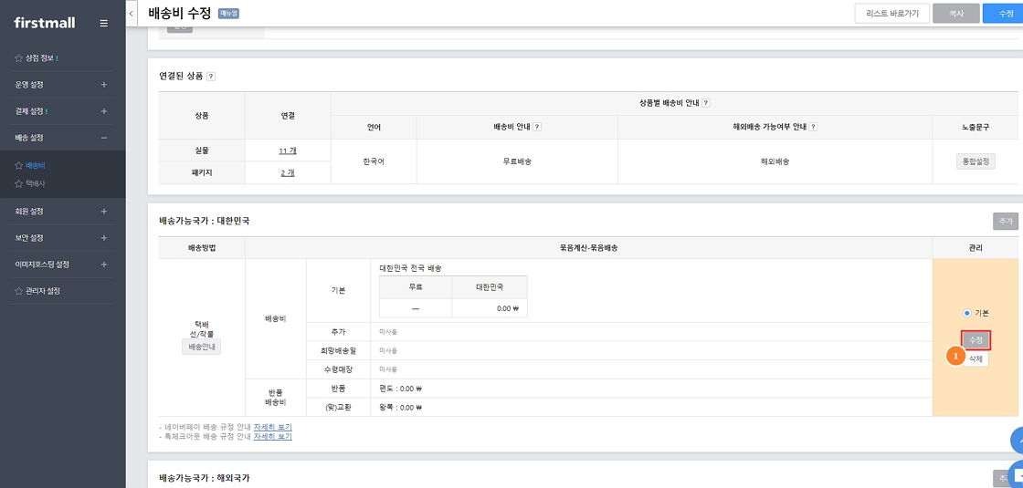Open the 배송비 submenu item
This screenshot has width=1023, height=488.
tap(36, 166)
